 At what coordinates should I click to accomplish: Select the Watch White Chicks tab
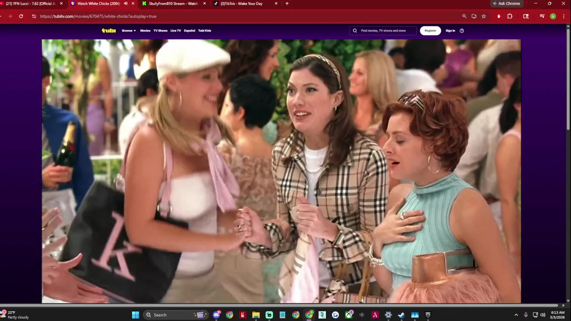pyautogui.click(x=98, y=4)
